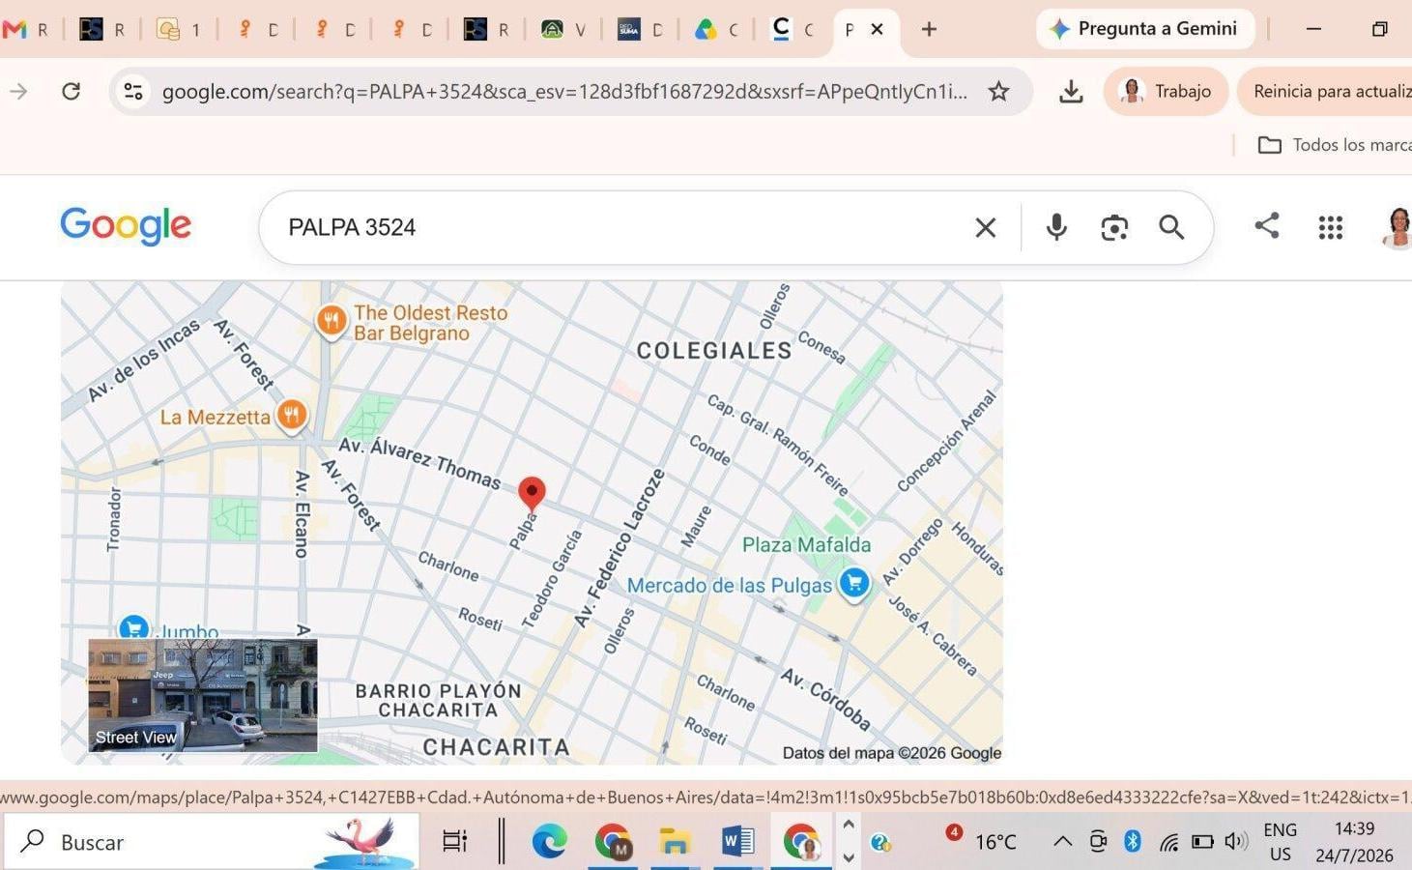Screen dimensions: 1412x870
Task: Click the Plaza Mafalda label on map
Action: [x=806, y=544]
